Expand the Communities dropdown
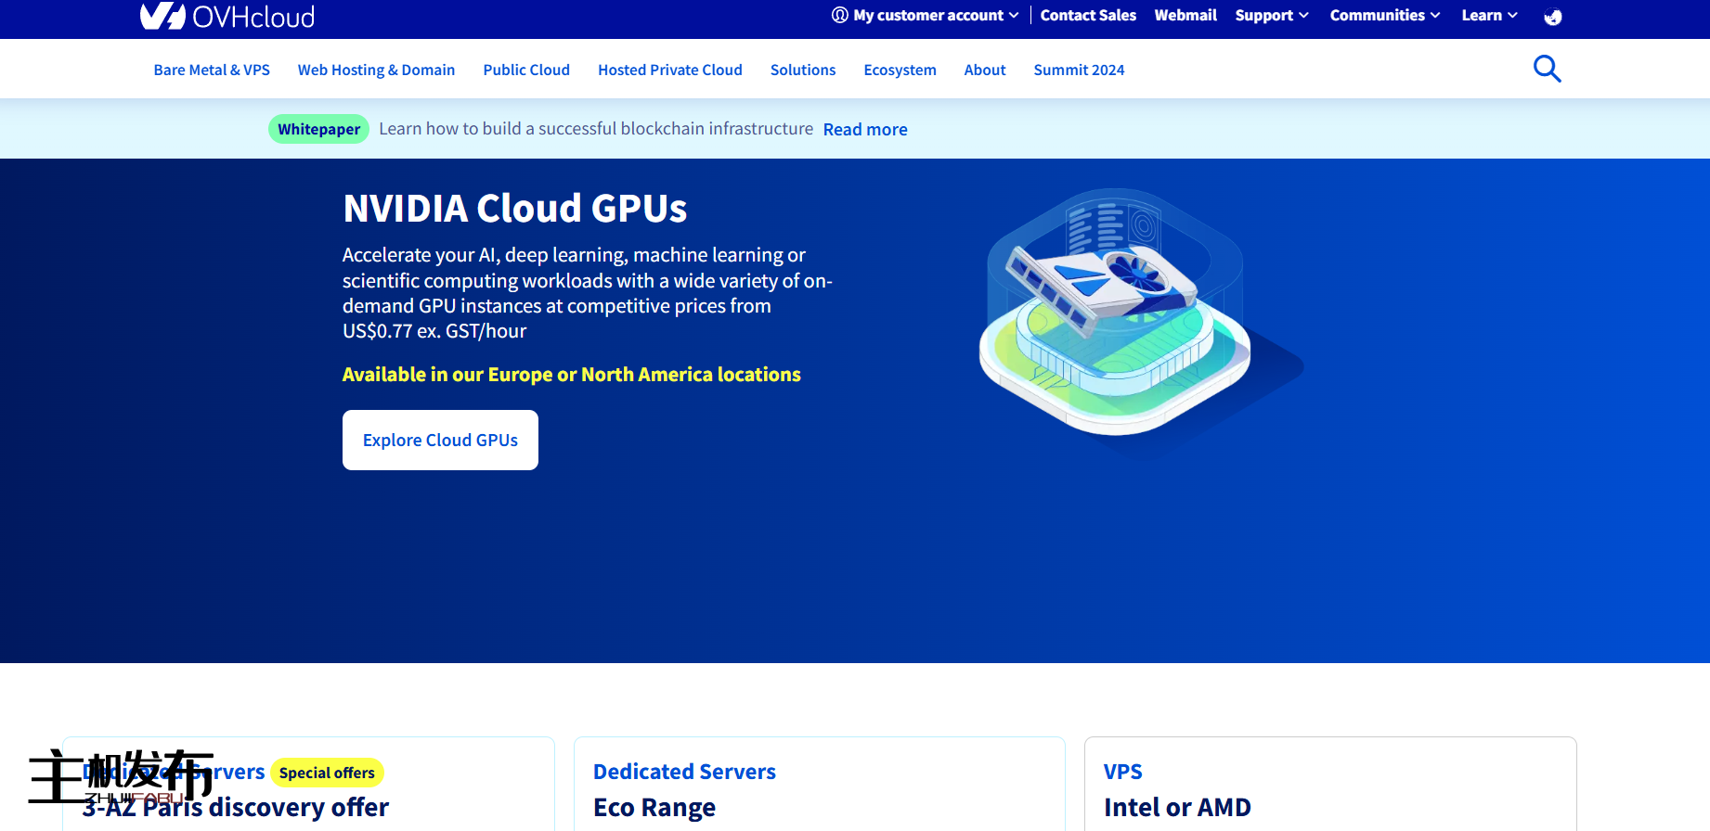The width and height of the screenshot is (1710, 831). pyautogui.click(x=1384, y=16)
